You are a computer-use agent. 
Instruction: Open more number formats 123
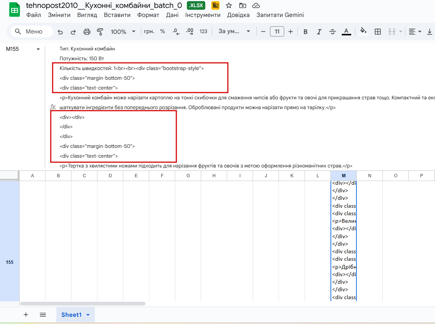click(203, 31)
